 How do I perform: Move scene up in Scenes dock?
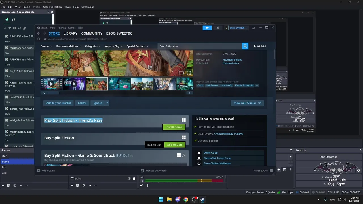21,186
